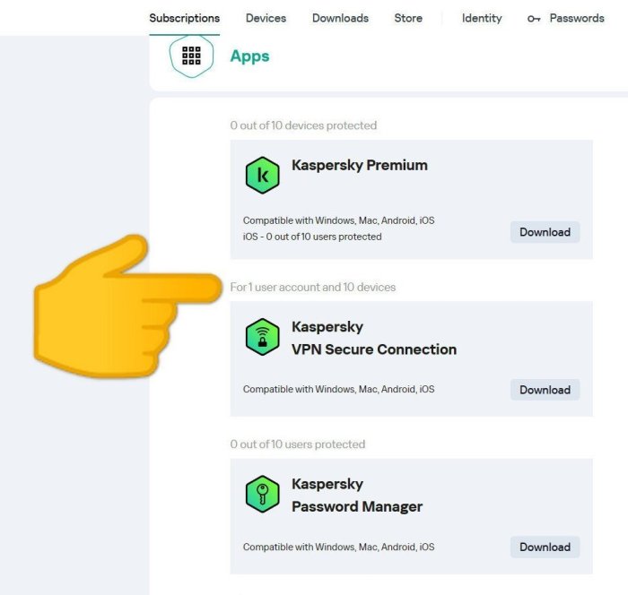Click the VPN Secure Connection hexagon icon
The height and width of the screenshot is (595, 628).
(x=263, y=337)
